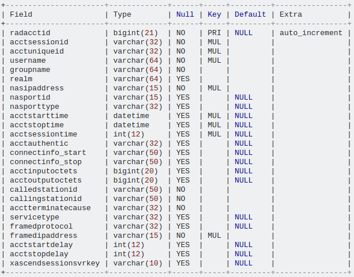Select the acctstartdelay field name
Image resolution: width=354 pixels, height=277 pixels.
(x=42, y=245)
